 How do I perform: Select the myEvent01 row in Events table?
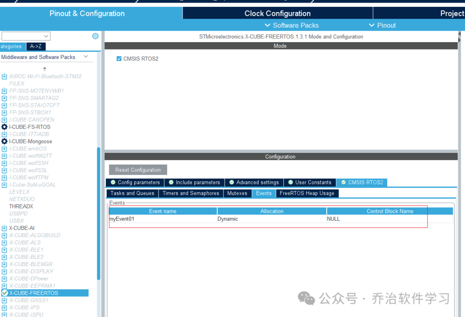pyautogui.click(x=281, y=219)
